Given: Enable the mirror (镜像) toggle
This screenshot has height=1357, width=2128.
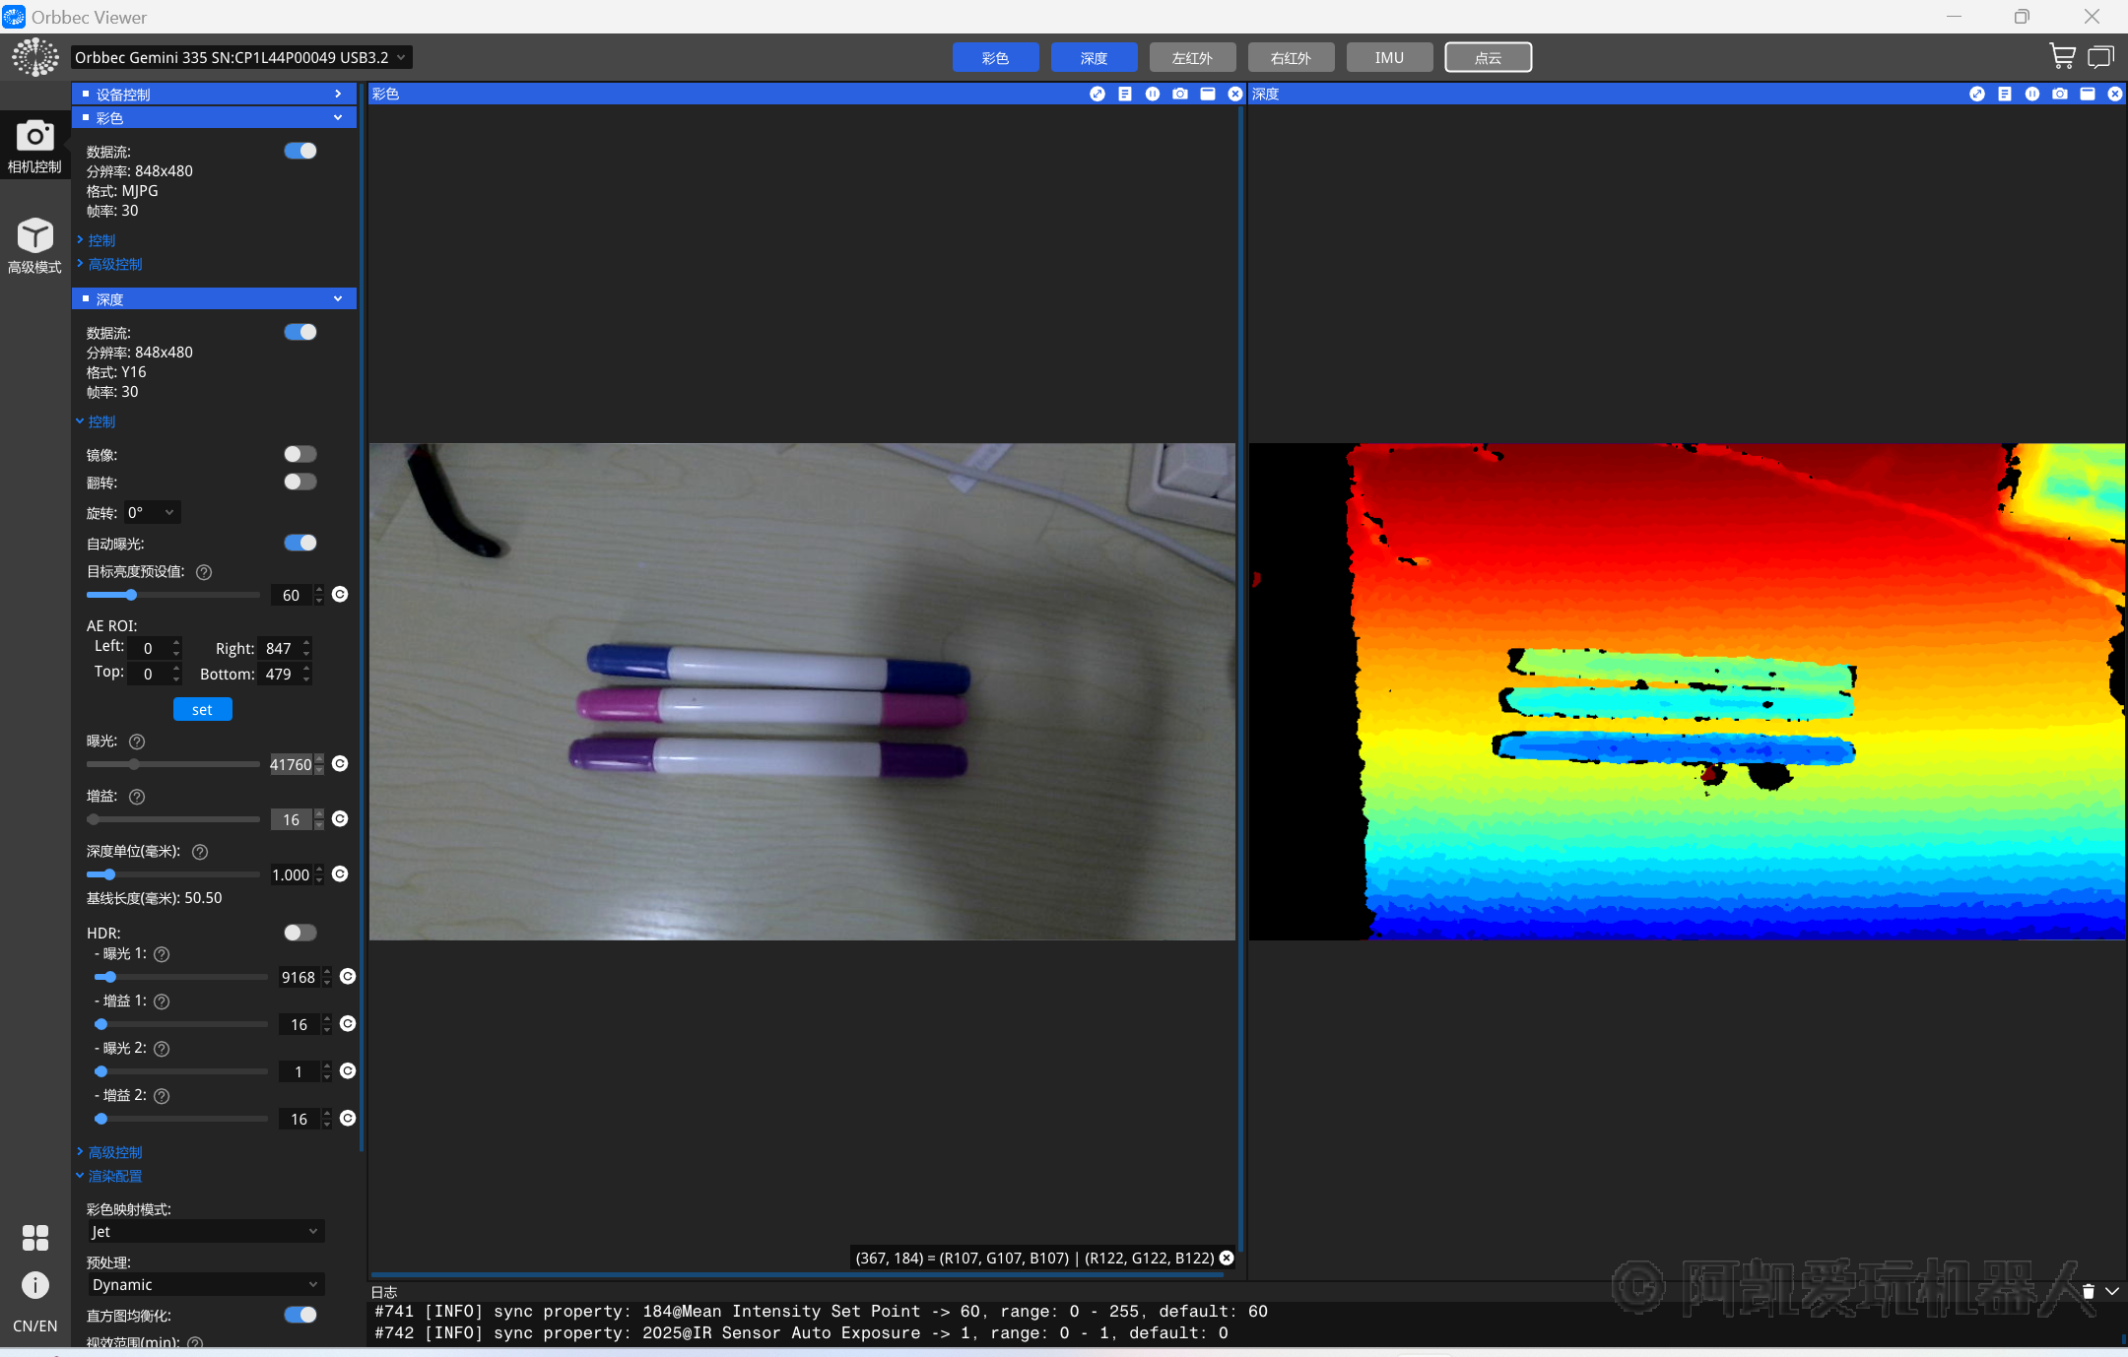Looking at the screenshot, I should pos(300,454).
